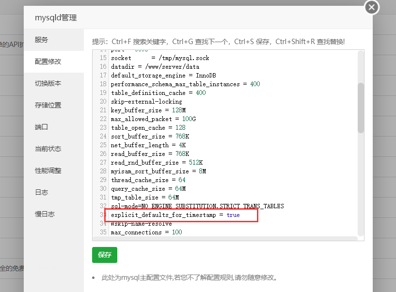Click line number 35 in gutter
The image size is (396, 292).
coord(103,232)
